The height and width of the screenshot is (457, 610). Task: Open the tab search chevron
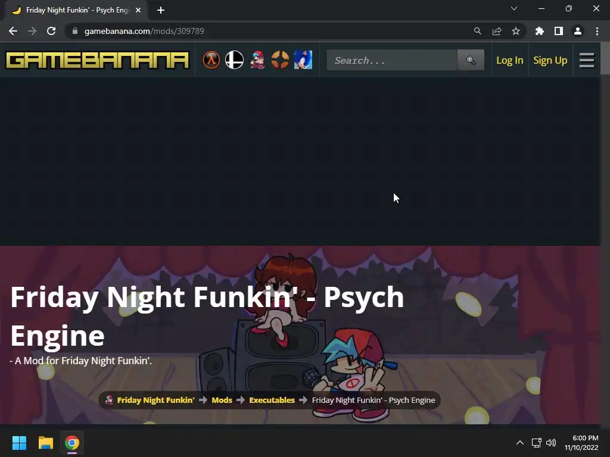coord(514,8)
